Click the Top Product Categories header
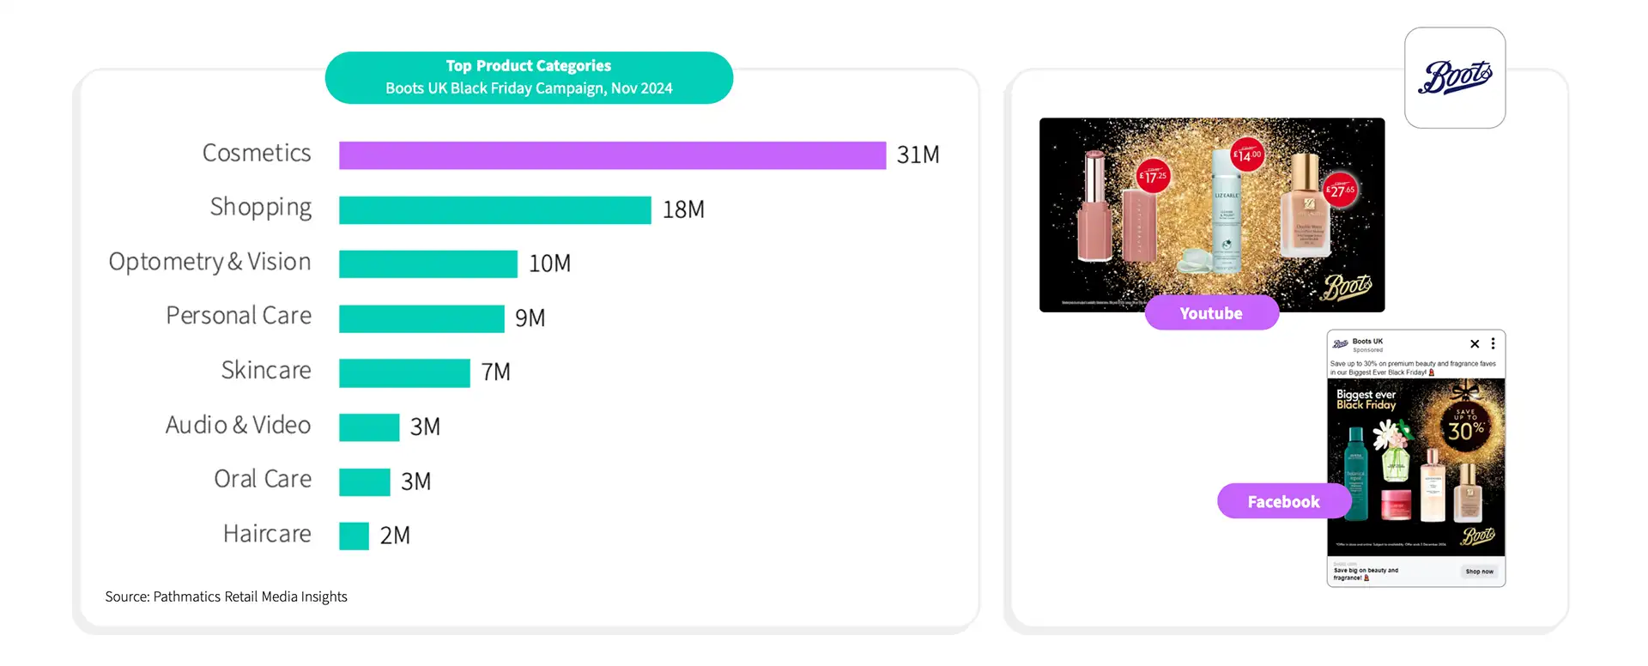The width and height of the screenshot is (1648, 666). point(529,77)
